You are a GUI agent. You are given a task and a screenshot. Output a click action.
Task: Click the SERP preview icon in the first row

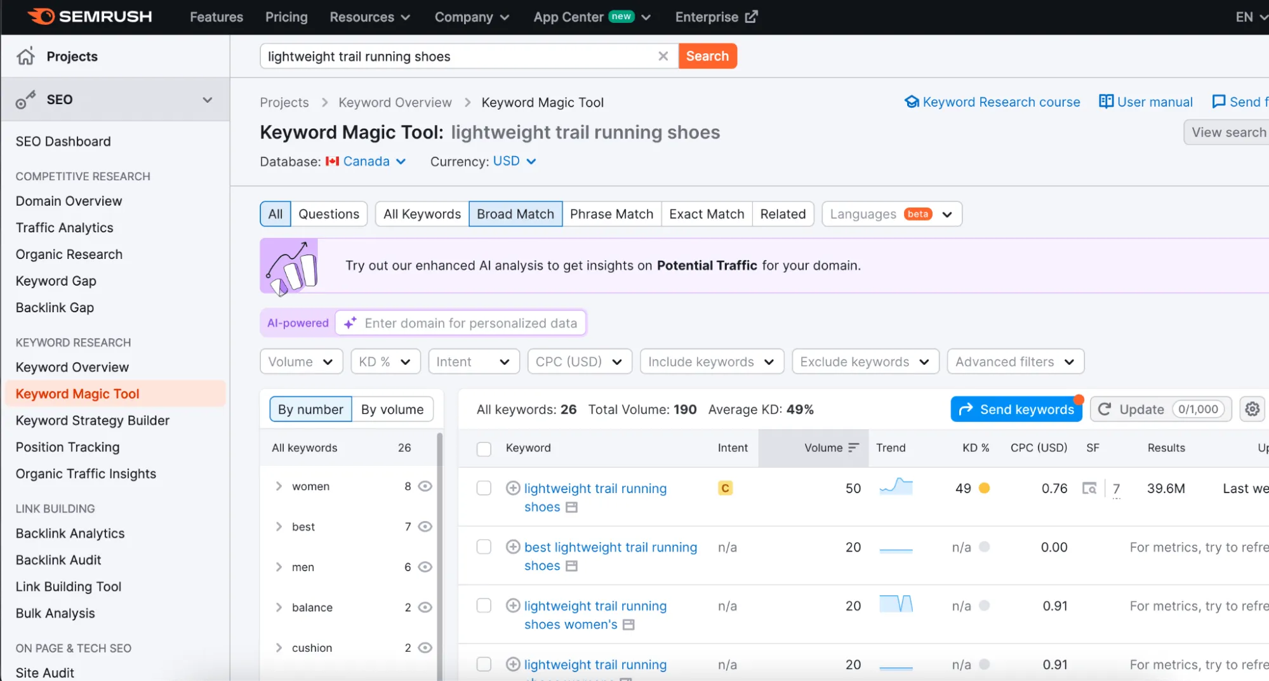[x=1089, y=488]
